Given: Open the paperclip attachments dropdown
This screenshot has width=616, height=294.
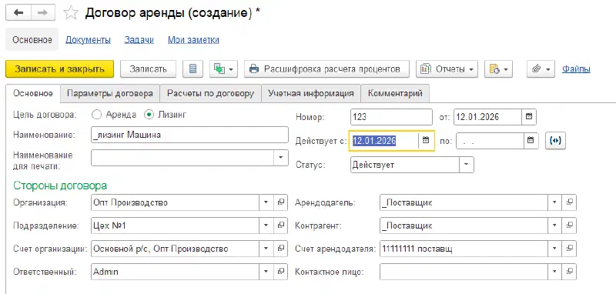Looking at the screenshot, I should pos(541,69).
